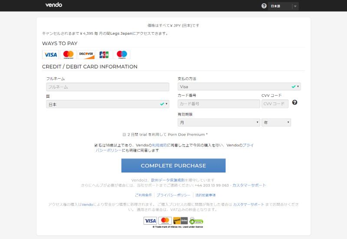The width and height of the screenshot is (347, 239).
Task: Select the Mastercard icon under Ways to Pay
Action: 69,55
